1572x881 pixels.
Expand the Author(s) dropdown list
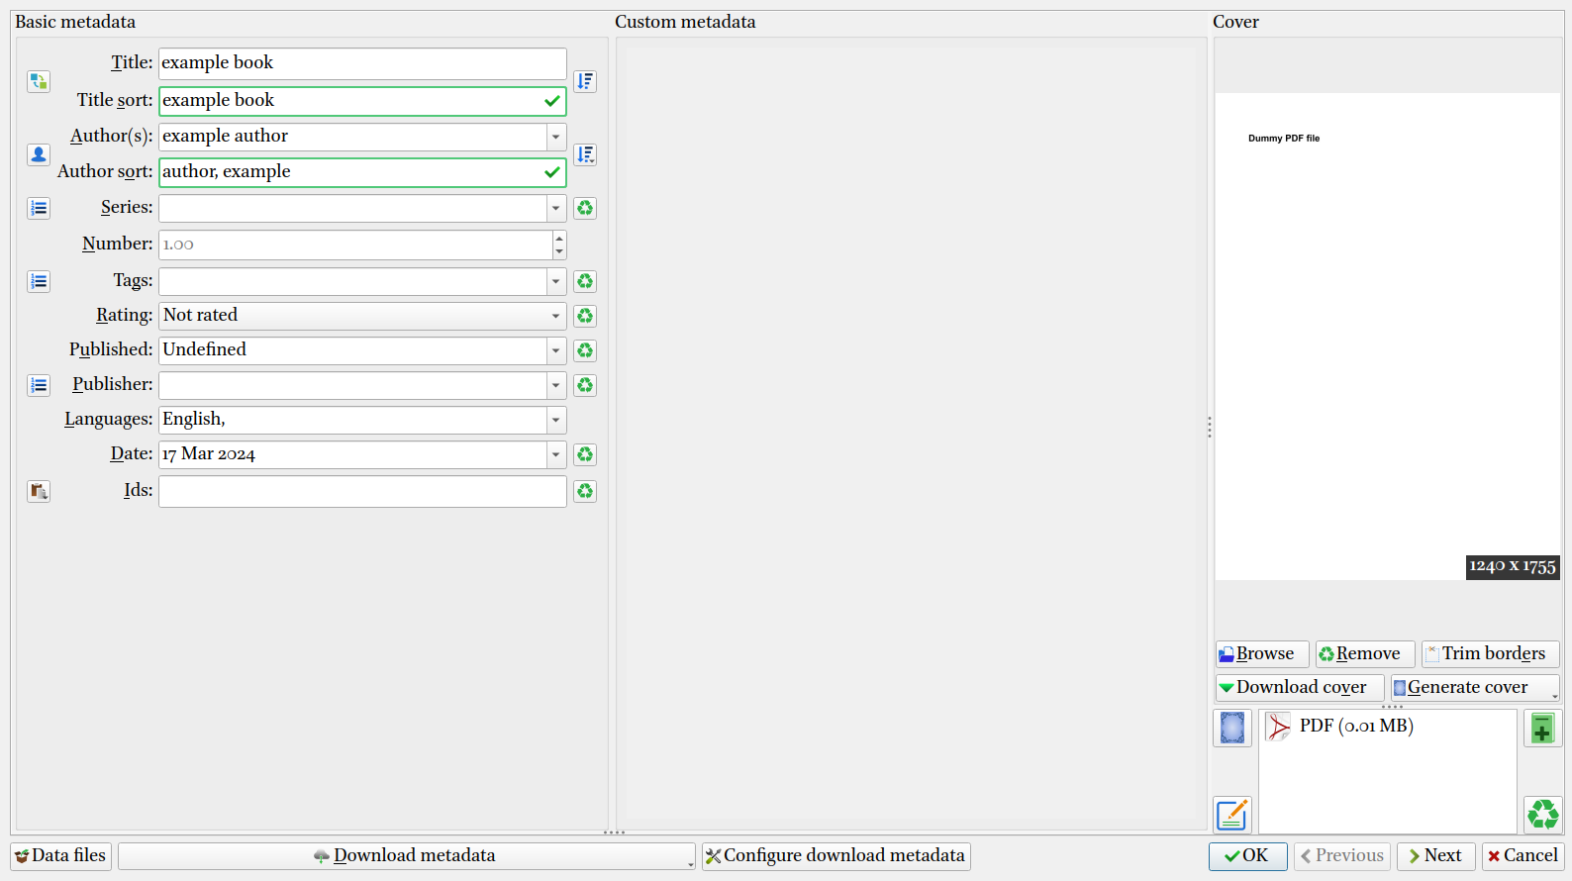pos(556,137)
